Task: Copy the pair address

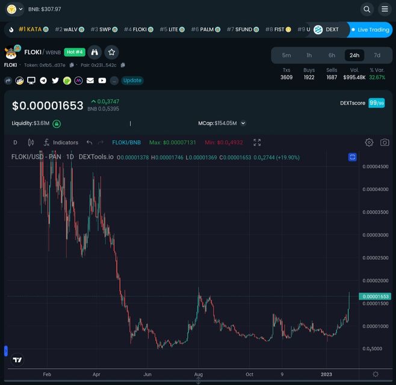Action: [123, 65]
